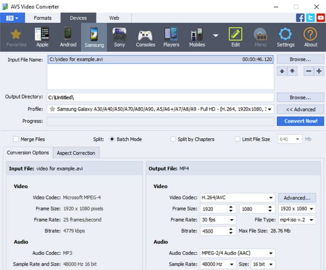Select the Consoles gamepad icon
The height and width of the screenshot is (270, 326).
[x=145, y=37]
